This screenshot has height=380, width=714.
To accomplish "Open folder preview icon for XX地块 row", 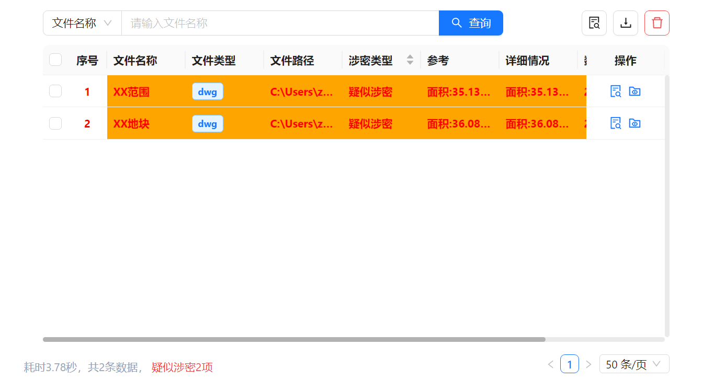I will click(634, 123).
